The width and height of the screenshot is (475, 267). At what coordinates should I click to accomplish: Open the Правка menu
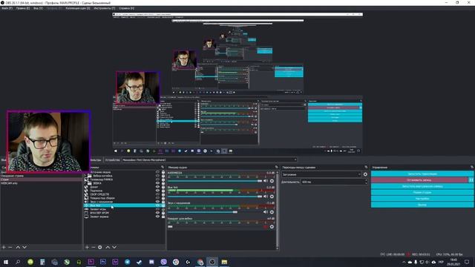(23, 8)
